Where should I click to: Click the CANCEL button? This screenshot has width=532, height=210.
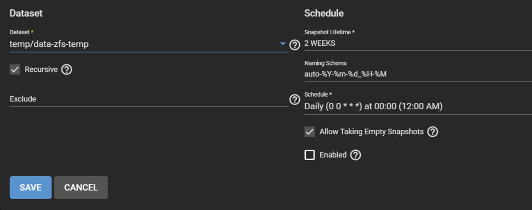point(81,188)
